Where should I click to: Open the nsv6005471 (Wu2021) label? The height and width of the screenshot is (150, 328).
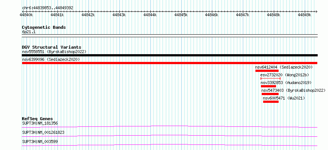(x=284, y=98)
